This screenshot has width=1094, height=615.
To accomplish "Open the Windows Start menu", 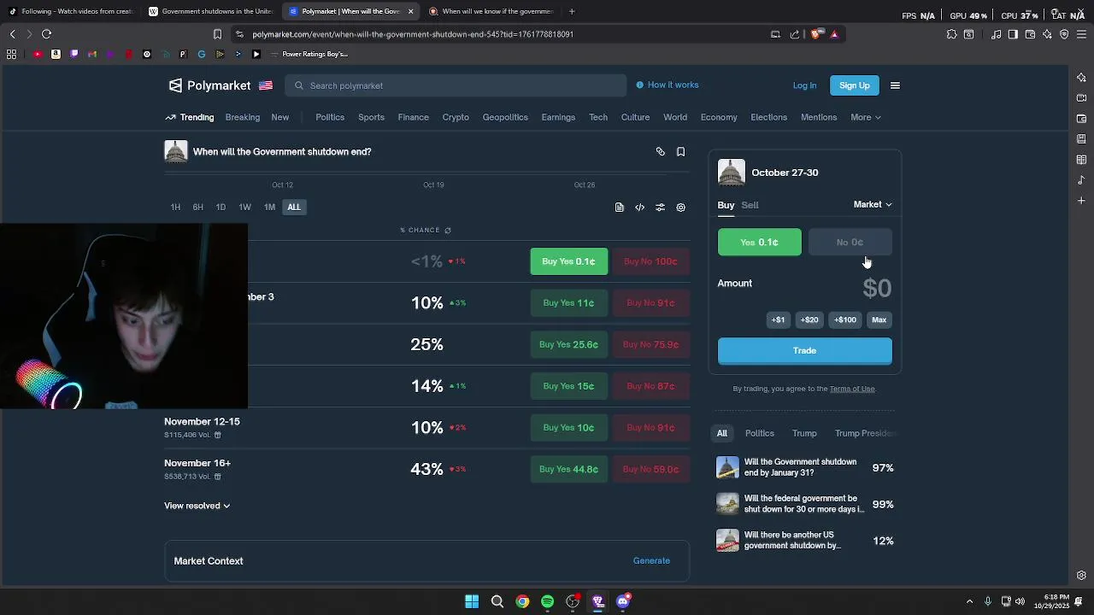I will click(x=472, y=601).
